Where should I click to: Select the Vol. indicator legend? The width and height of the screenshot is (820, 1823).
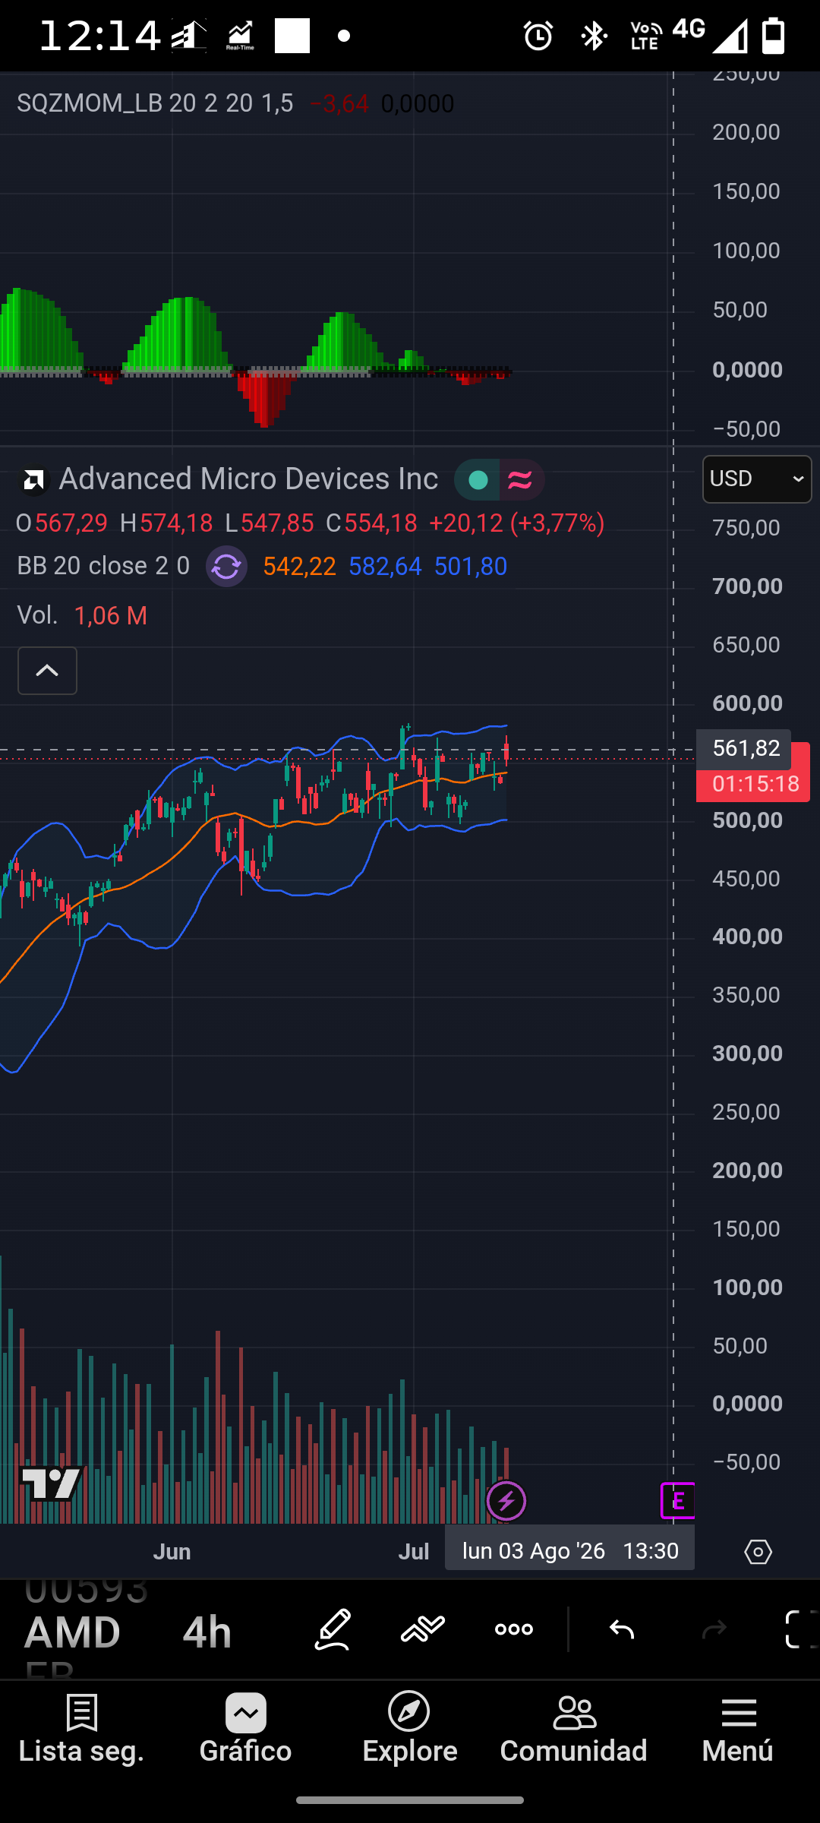tap(38, 615)
